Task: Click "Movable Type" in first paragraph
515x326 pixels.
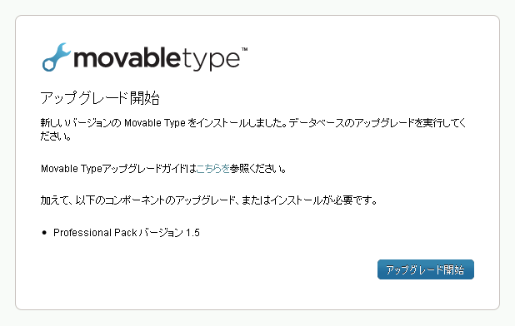Action: 155,123
